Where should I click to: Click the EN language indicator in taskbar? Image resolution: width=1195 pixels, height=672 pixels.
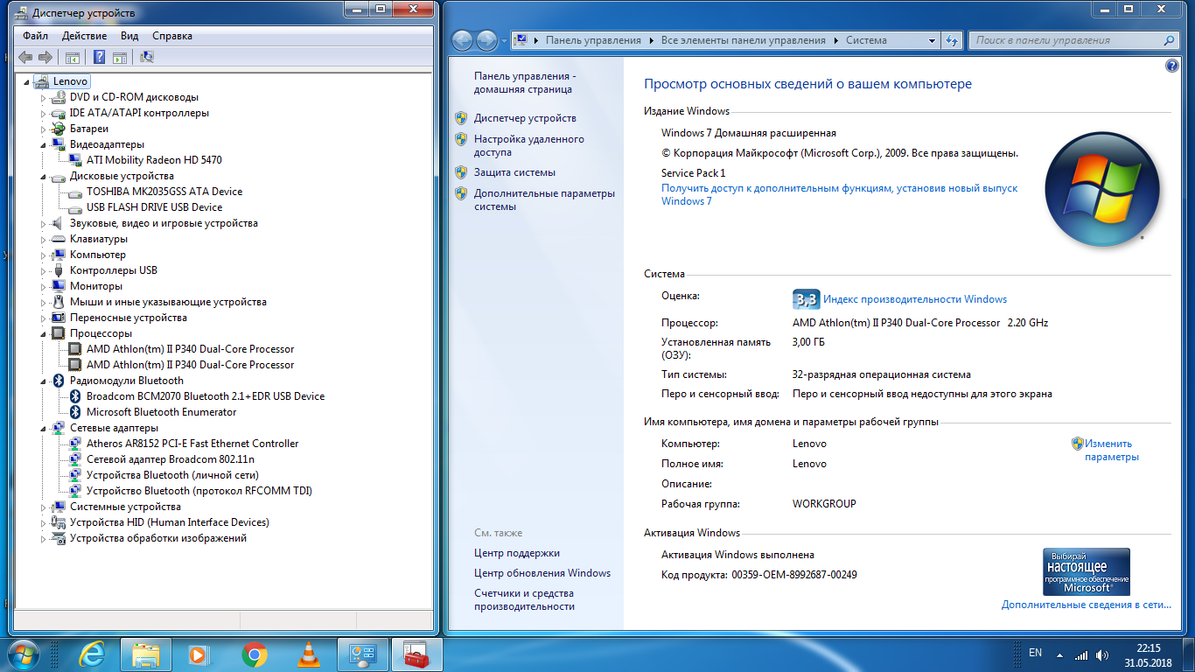[1036, 653]
